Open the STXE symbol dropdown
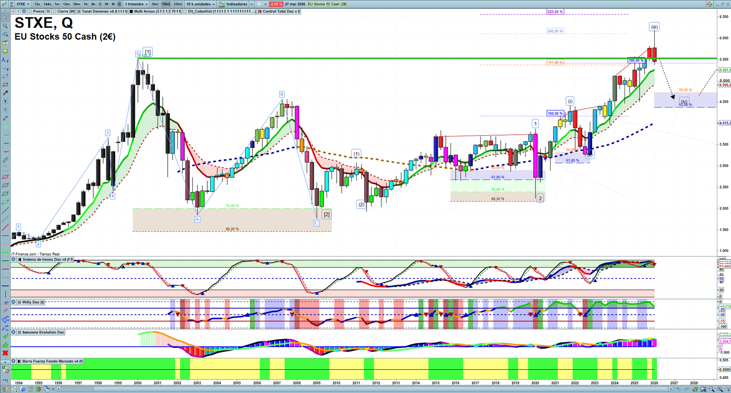The image size is (731, 393). coord(23,4)
